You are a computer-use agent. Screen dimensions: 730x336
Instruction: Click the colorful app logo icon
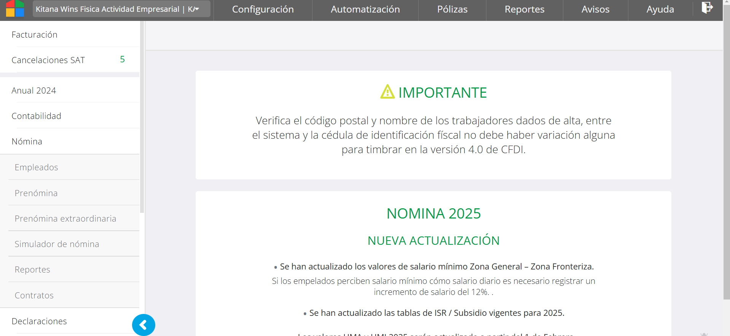click(15, 8)
